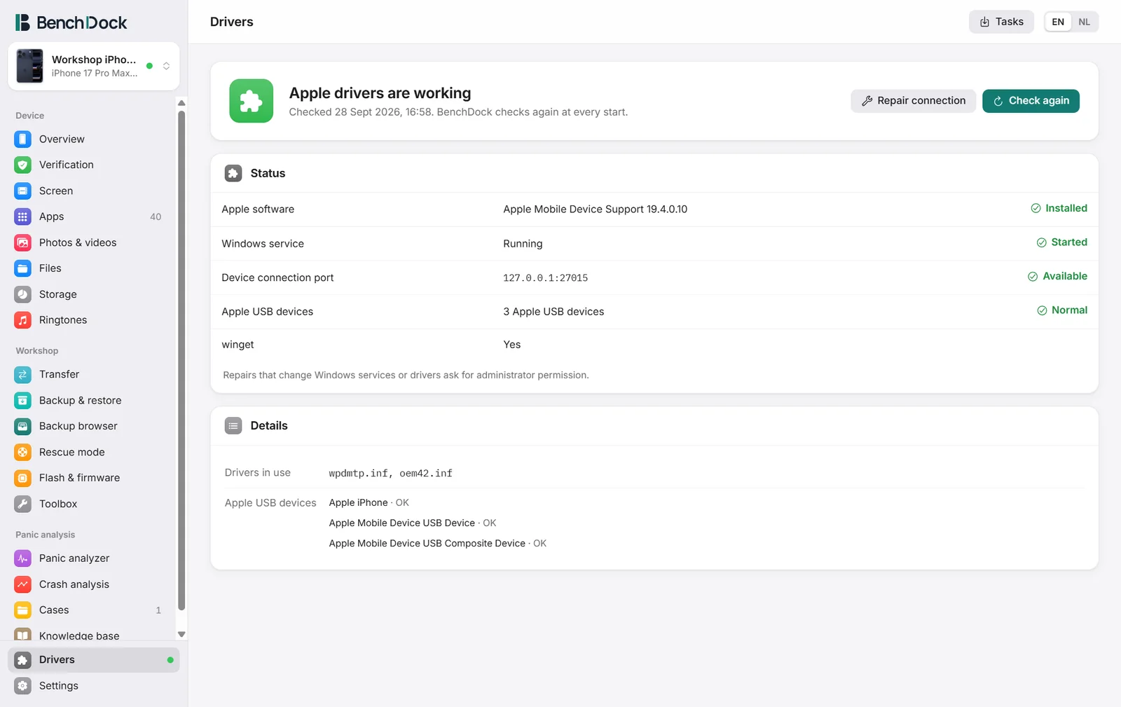Open Photos & videos icon
Image resolution: width=1121 pixels, height=707 pixels.
point(23,242)
